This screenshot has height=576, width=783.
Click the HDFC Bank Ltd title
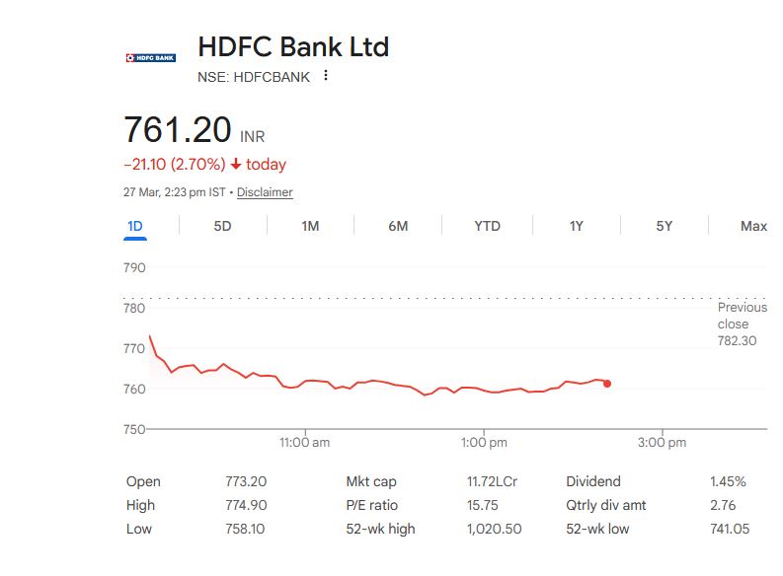point(293,46)
